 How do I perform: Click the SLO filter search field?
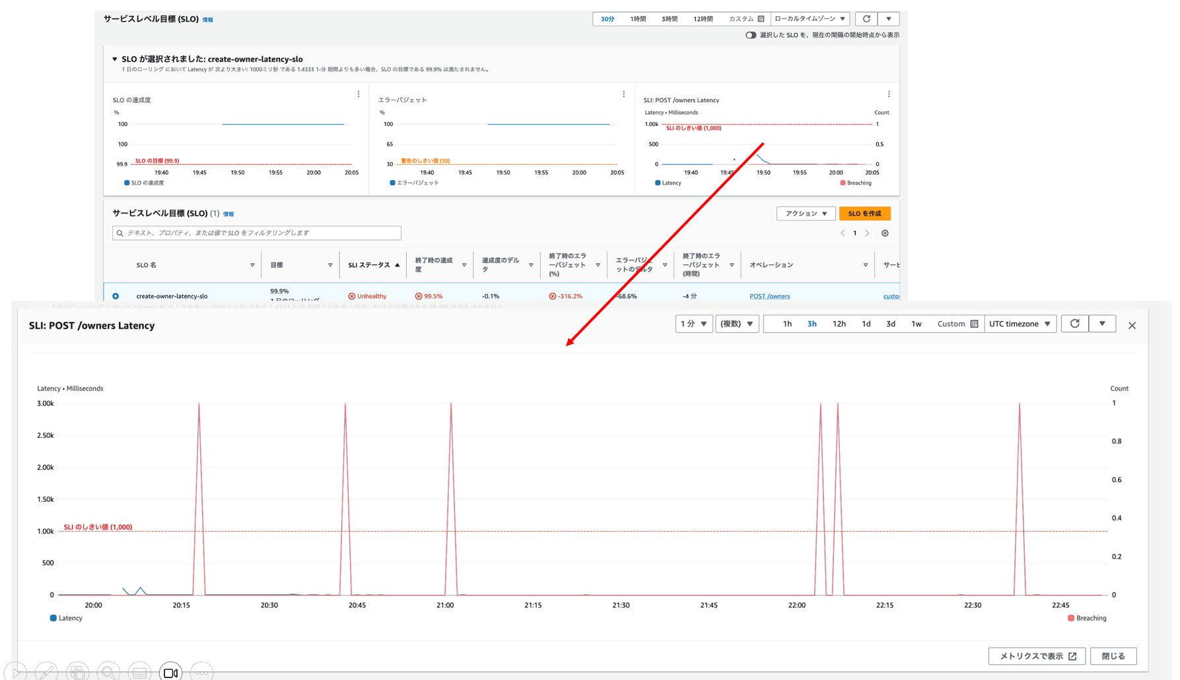click(257, 233)
